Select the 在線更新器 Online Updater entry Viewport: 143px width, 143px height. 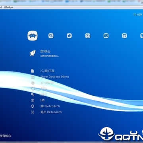(x=47, y=83)
